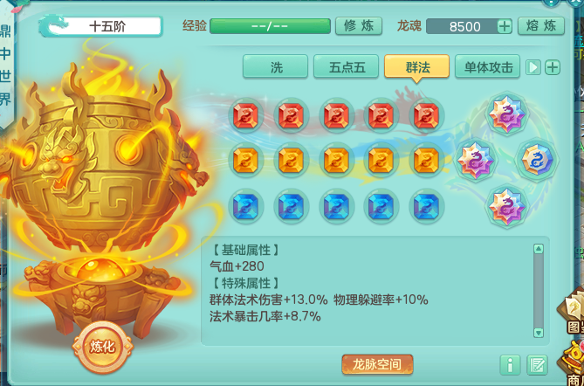Select the last blue dragon gem slot
This screenshot has width=584, height=386.
click(426, 206)
